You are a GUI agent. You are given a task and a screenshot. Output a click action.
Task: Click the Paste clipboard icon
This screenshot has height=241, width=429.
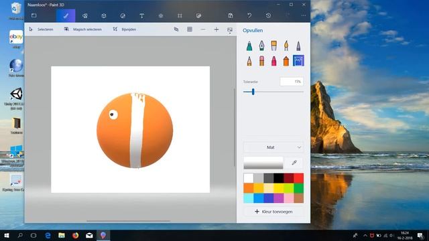(x=231, y=15)
